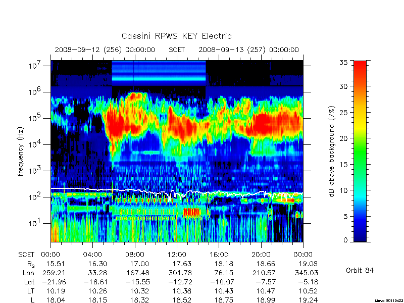404x303 pixels.
Task: Click the Rs value '19.08'
Action: 308,264
